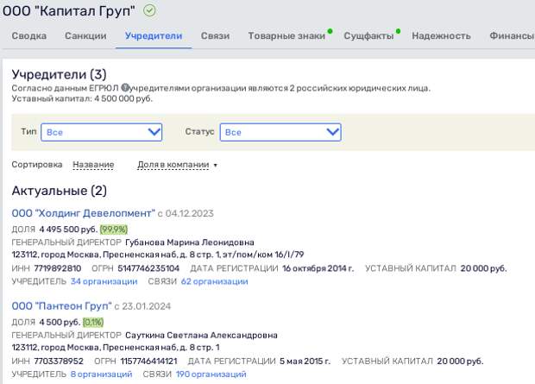Click the ЕГРЮЛ info icon
Image resolution: width=535 pixels, height=384 pixels.
[x=125, y=88]
